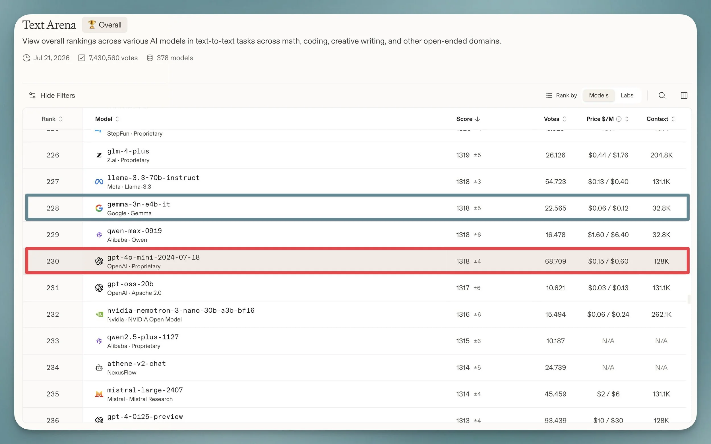Click the Alibaba logo for qwen2.5-plus-1127
The height and width of the screenshot is (444, 711).
pyautogui.click(x=99, y=341)
